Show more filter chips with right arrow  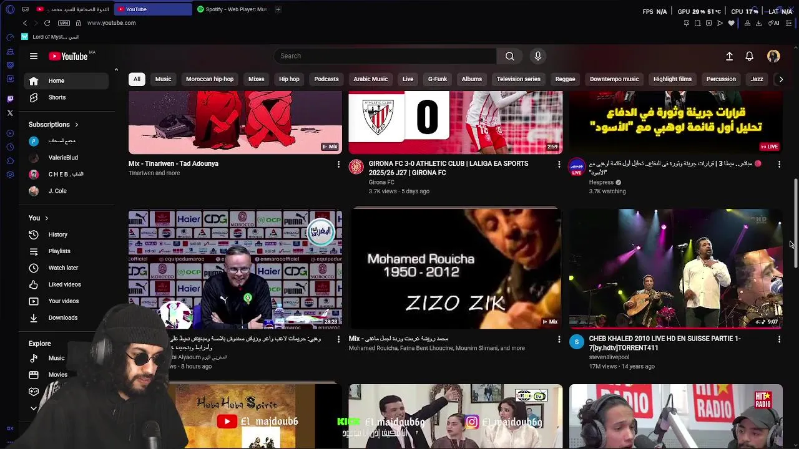point(780,79)
